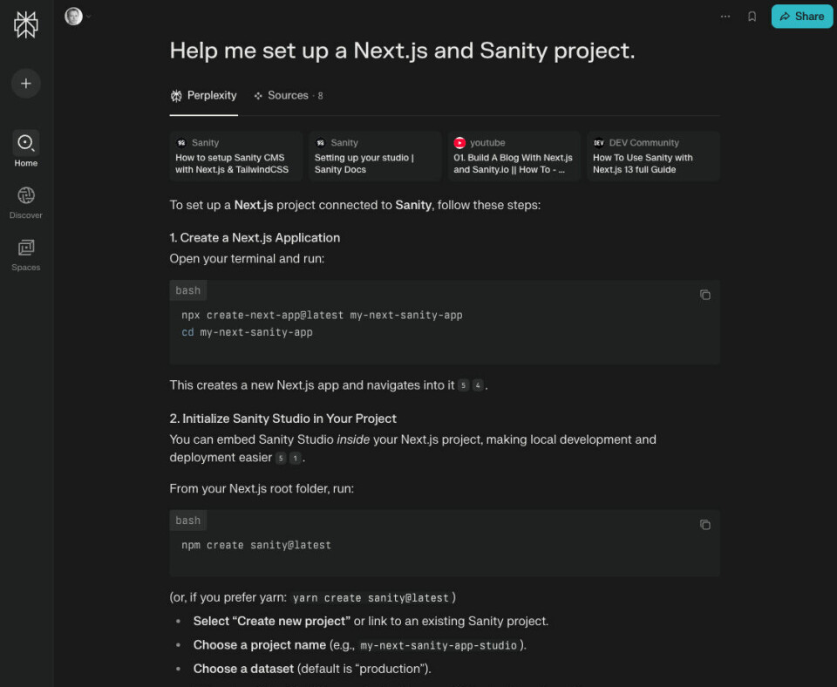837x687 pixels.
Task: Click citation 4 after 'navigates into it'
Action: pos(479,385)
